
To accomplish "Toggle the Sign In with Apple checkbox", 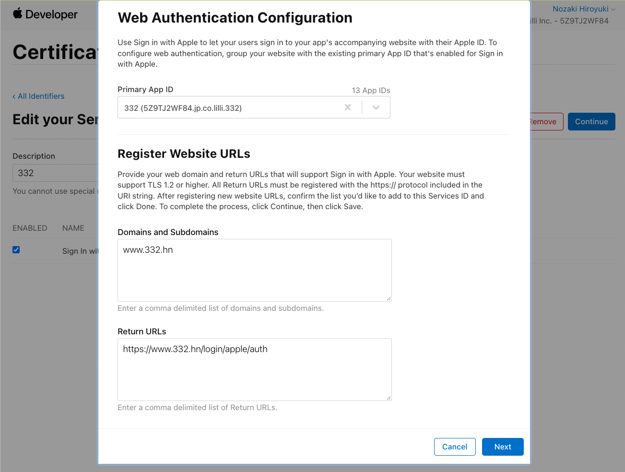I will click(x=16, y=249).
